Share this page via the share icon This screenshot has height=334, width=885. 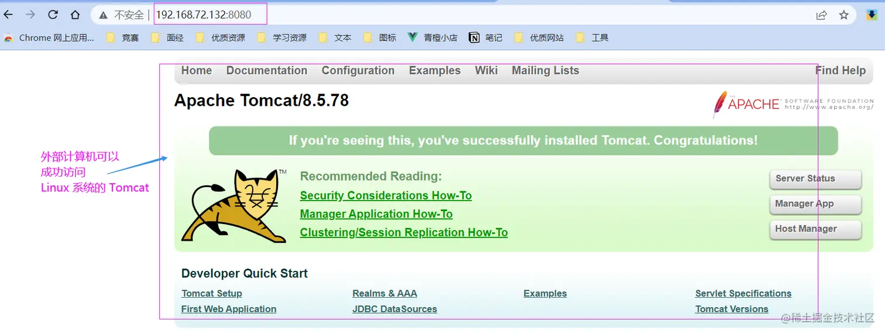[822, 15]
